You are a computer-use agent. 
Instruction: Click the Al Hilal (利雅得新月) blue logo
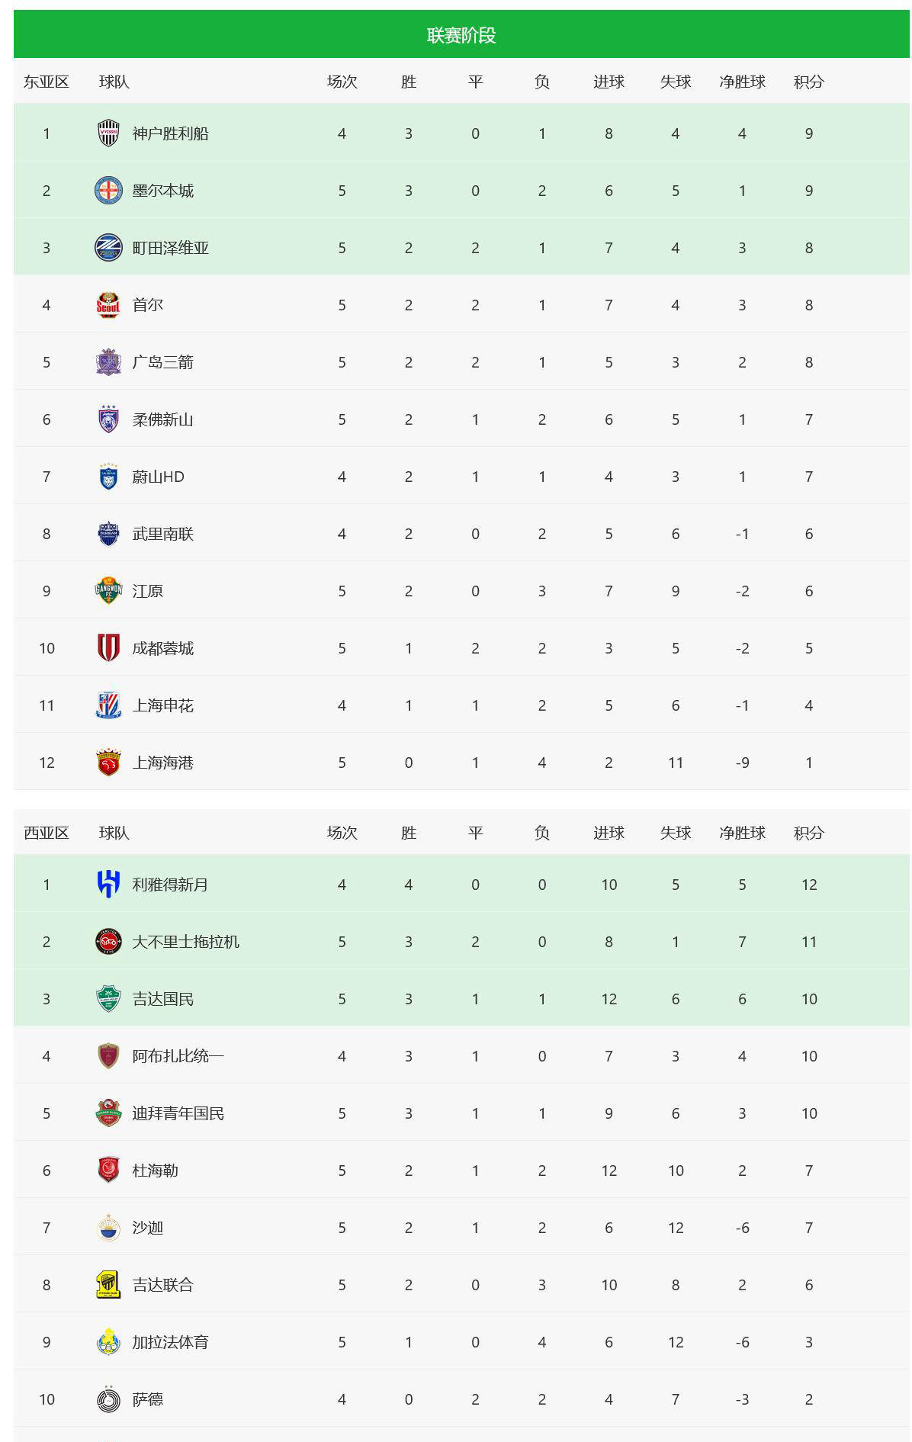pyautogui.click(x=108, y=885)
